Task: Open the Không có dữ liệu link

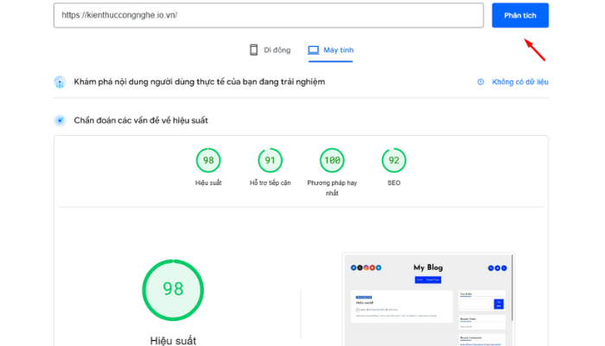Action: pyautogui.click(x=519, y=82)
